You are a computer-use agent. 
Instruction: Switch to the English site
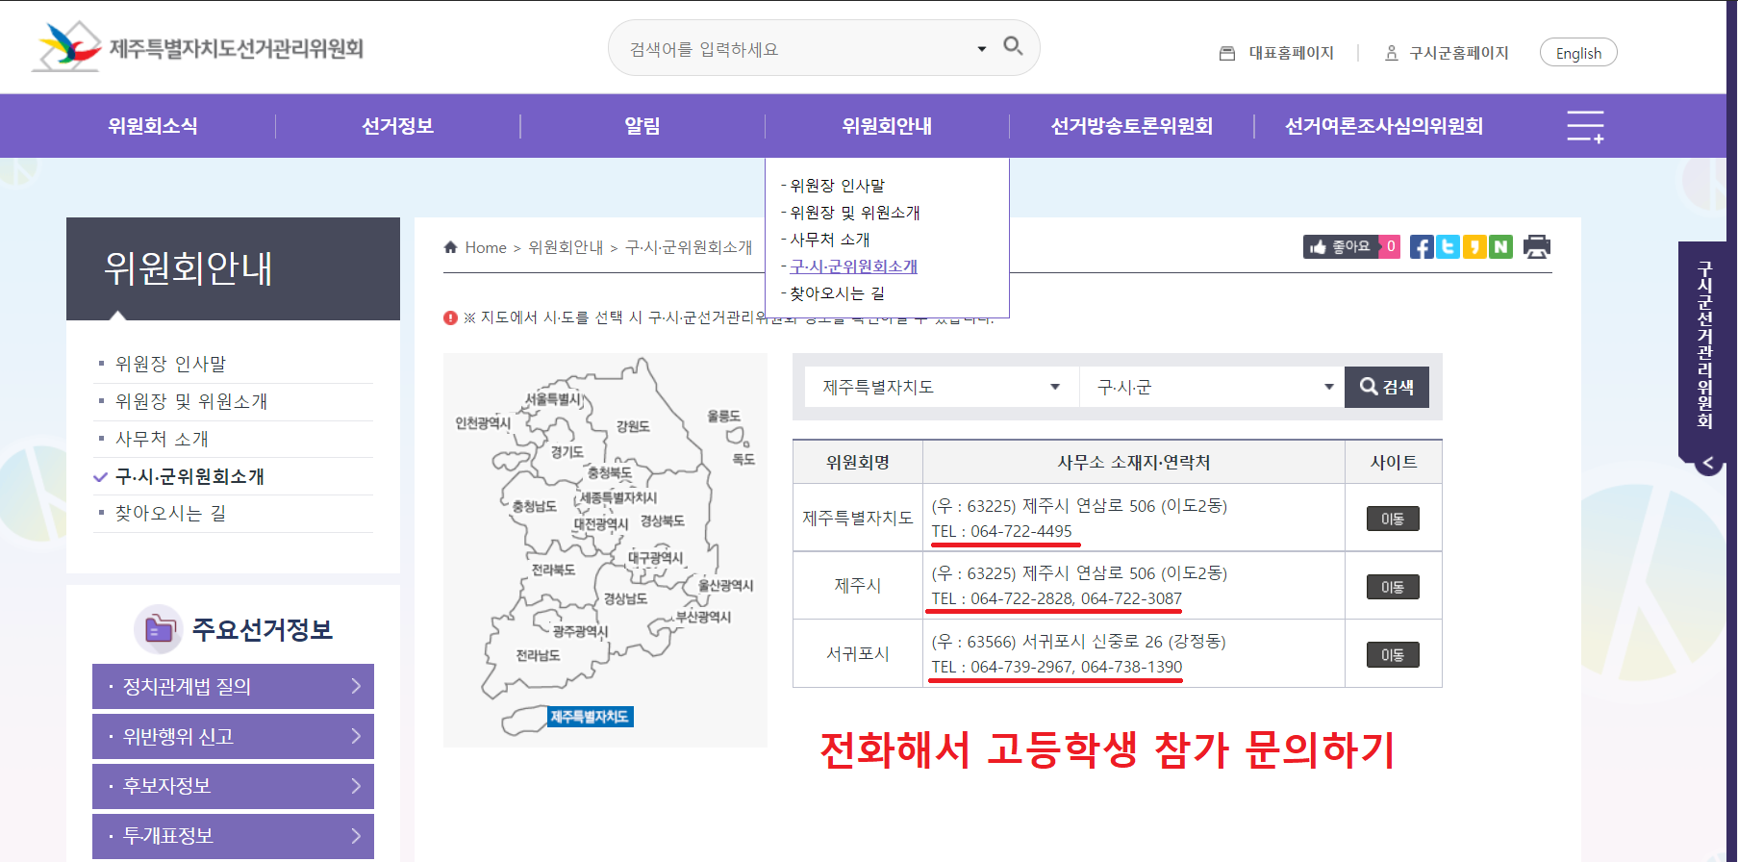point(1578,53)
